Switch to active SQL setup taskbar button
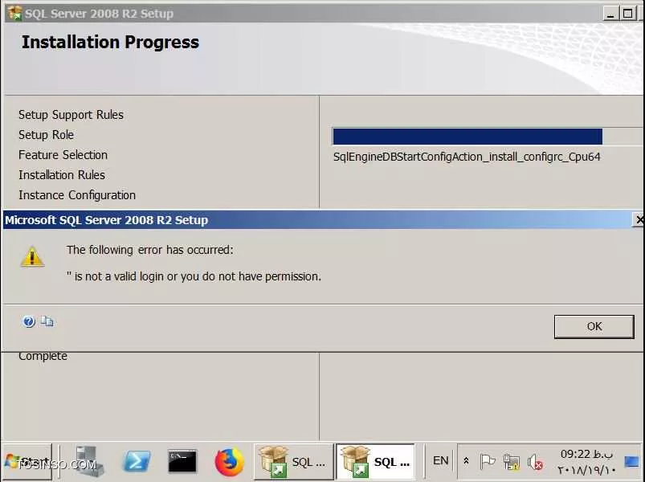Viewport: 645px width, 482px height. pos(376,462)
